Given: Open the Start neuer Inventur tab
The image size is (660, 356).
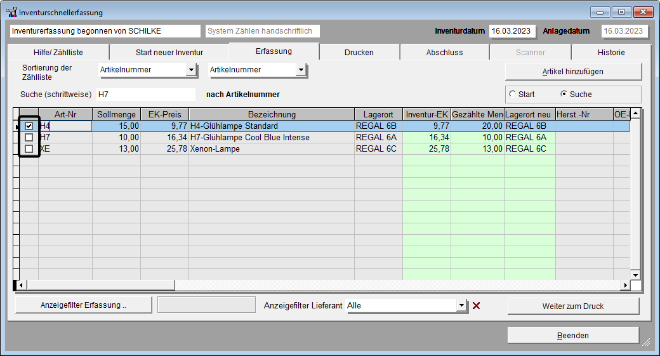Looking at the screenshot, I should (169, 52).
